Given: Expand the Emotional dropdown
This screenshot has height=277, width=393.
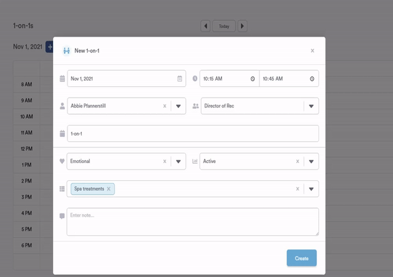Looking at the screenshot, I should point(178,162).
